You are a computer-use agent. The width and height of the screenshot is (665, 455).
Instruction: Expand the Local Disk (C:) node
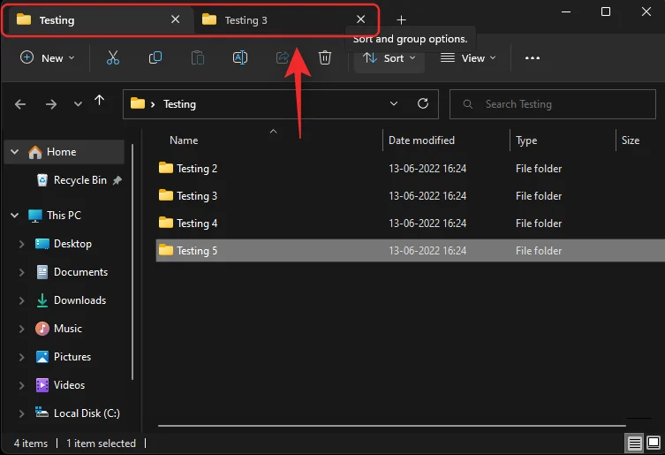pyautogui.click(x=21, y=413)
